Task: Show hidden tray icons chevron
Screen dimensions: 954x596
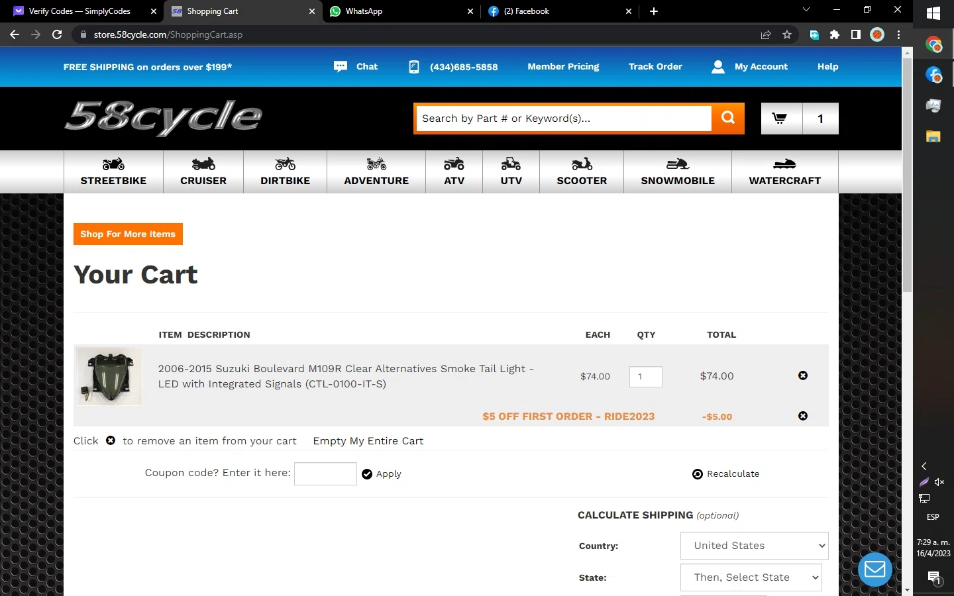Action: tap(924, 466)
